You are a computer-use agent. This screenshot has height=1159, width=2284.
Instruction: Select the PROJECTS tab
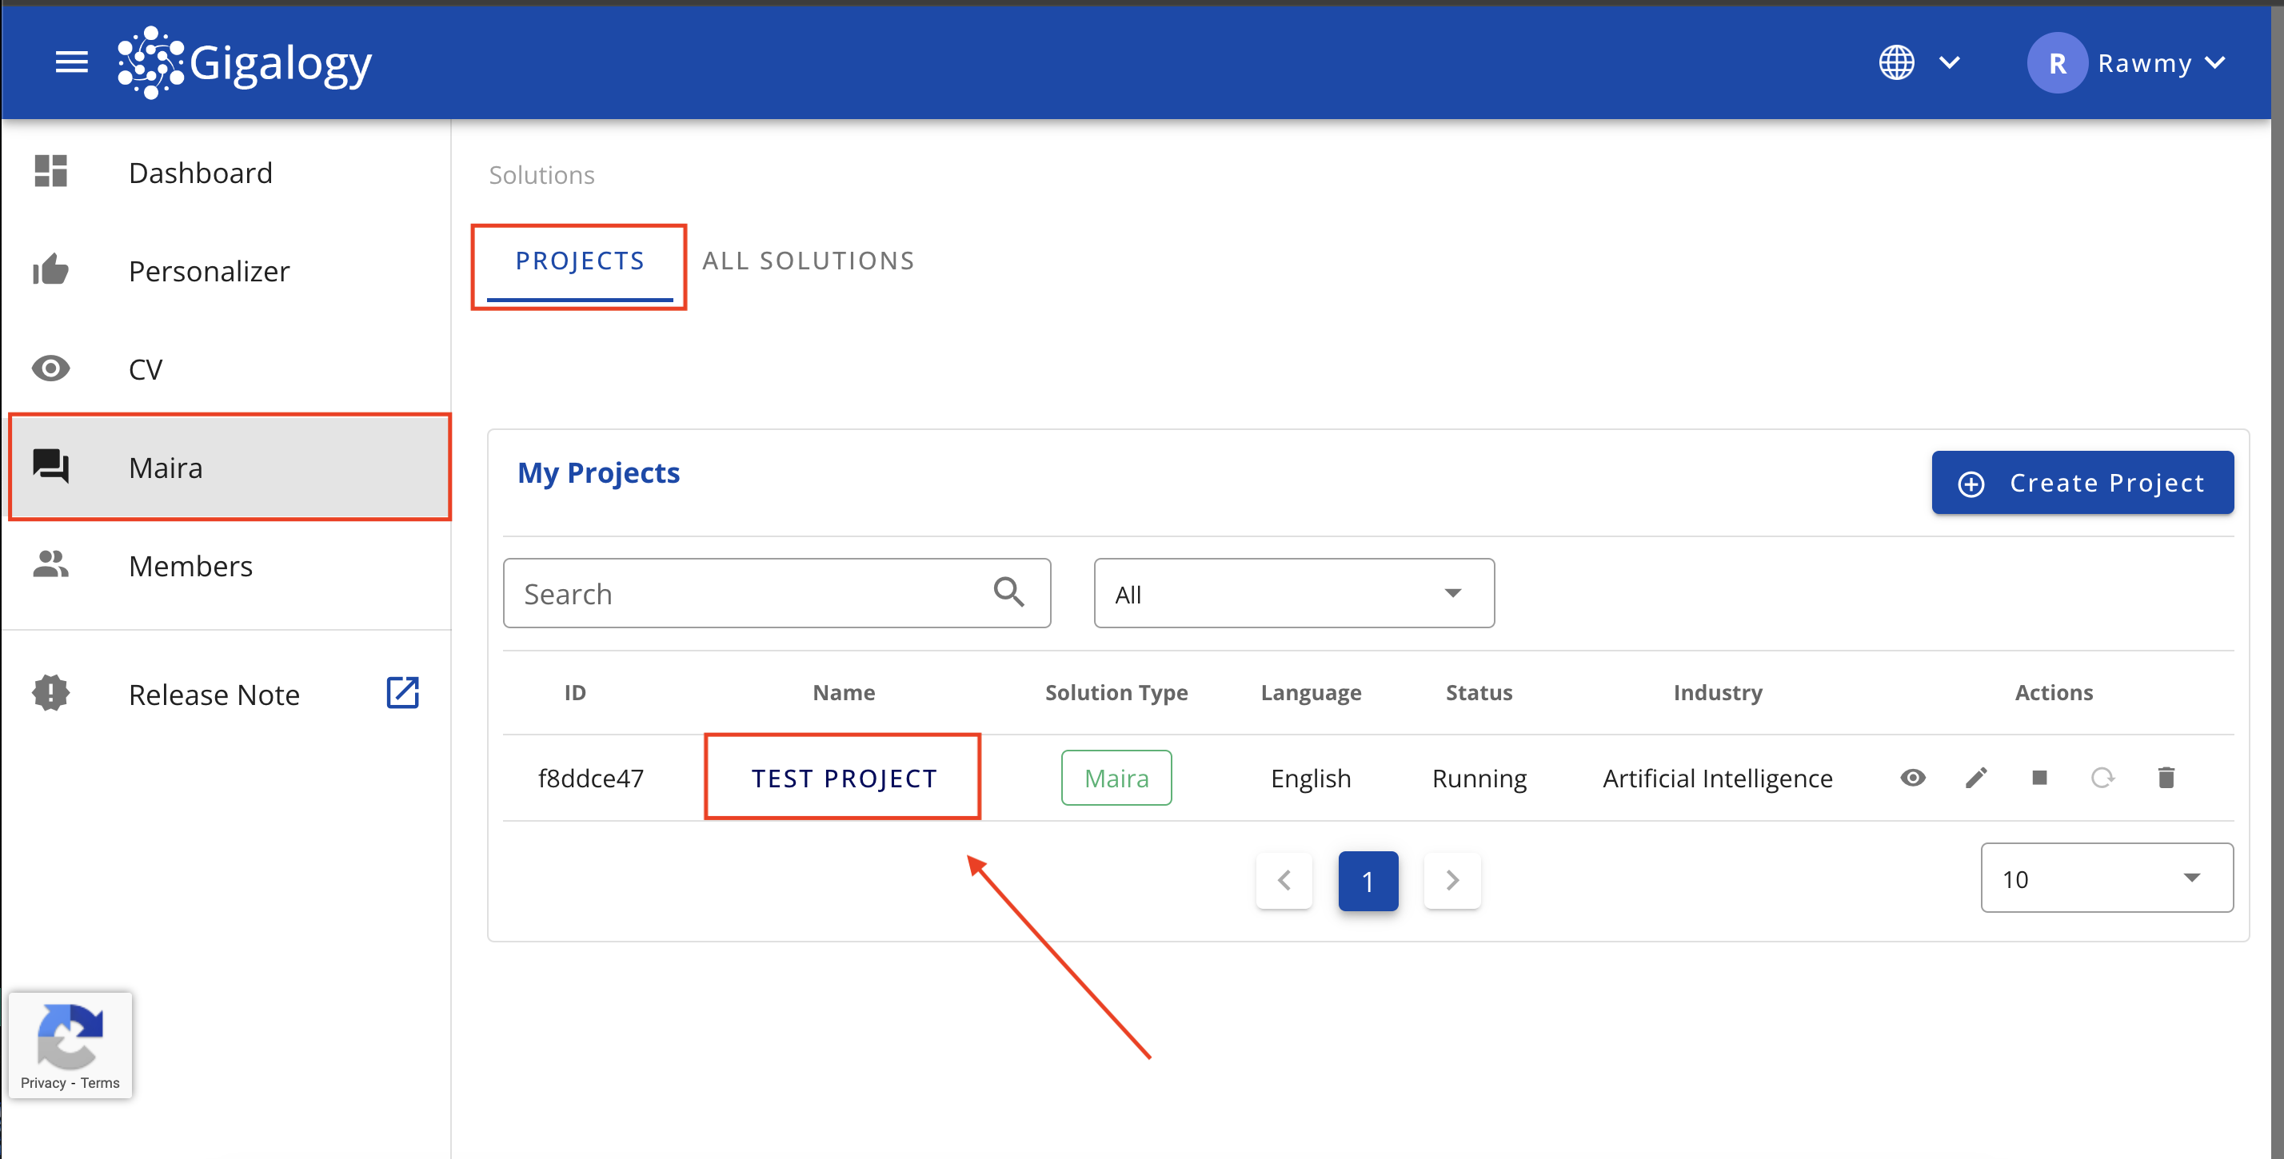578,261
